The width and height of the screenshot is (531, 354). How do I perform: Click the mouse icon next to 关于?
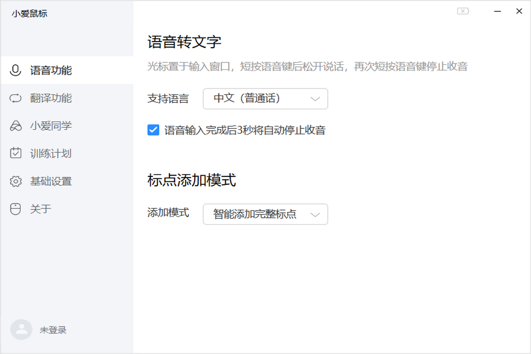(15, 209)
